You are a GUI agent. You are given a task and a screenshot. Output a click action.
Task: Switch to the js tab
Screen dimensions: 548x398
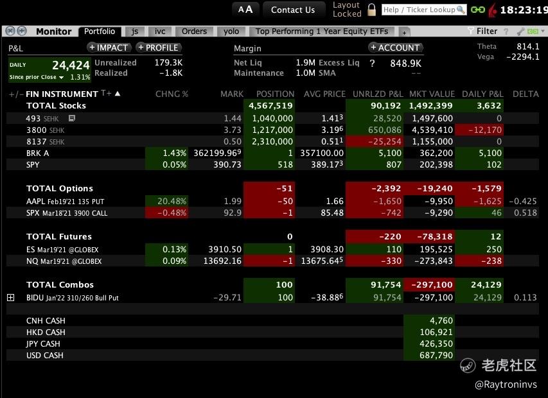[x=134, y=31]
